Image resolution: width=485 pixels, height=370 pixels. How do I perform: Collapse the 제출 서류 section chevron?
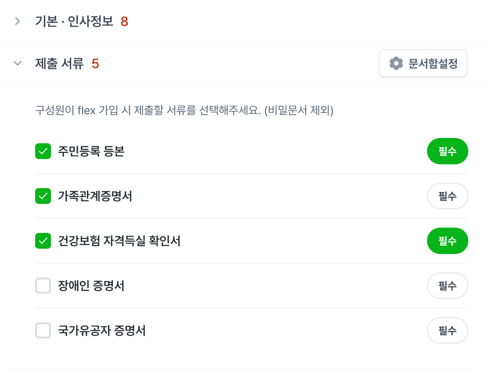18,63
